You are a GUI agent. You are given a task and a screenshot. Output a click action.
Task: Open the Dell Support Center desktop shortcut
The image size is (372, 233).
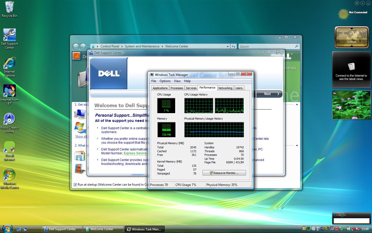point(9,39)
